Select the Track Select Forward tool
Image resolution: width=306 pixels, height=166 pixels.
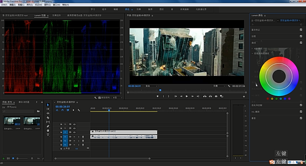pyautogui.click(x=48, y=109)
